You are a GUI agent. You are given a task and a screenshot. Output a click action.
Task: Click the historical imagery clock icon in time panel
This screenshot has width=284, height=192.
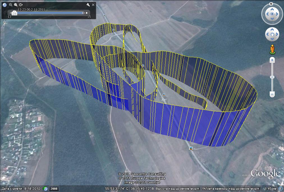coord(4,5)
